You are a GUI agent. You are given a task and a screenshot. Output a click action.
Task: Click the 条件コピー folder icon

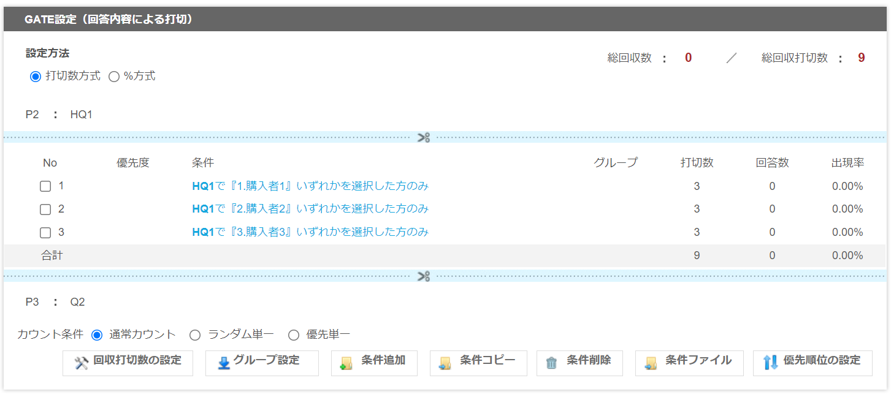[x=445, y=363]
